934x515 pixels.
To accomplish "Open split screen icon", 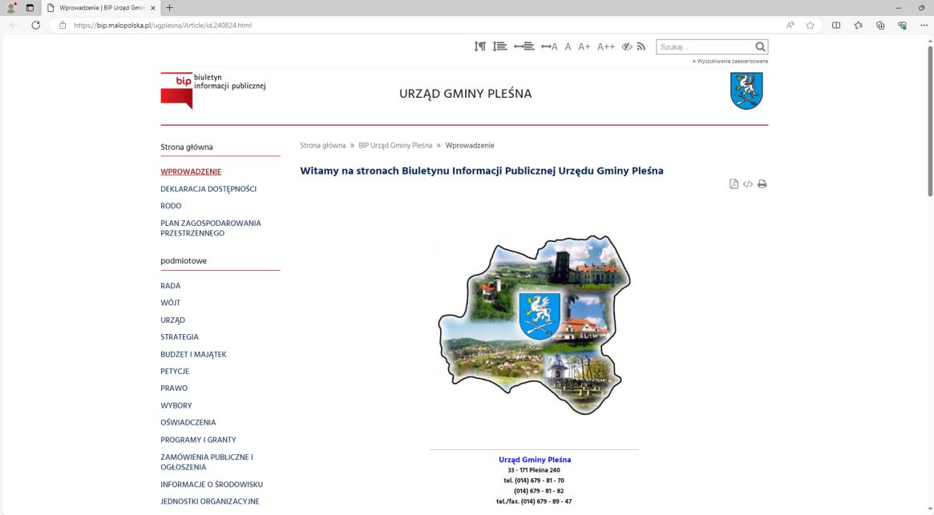I will (836, 25).
